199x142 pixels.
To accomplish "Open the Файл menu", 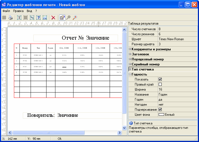I will coord(6,11).
